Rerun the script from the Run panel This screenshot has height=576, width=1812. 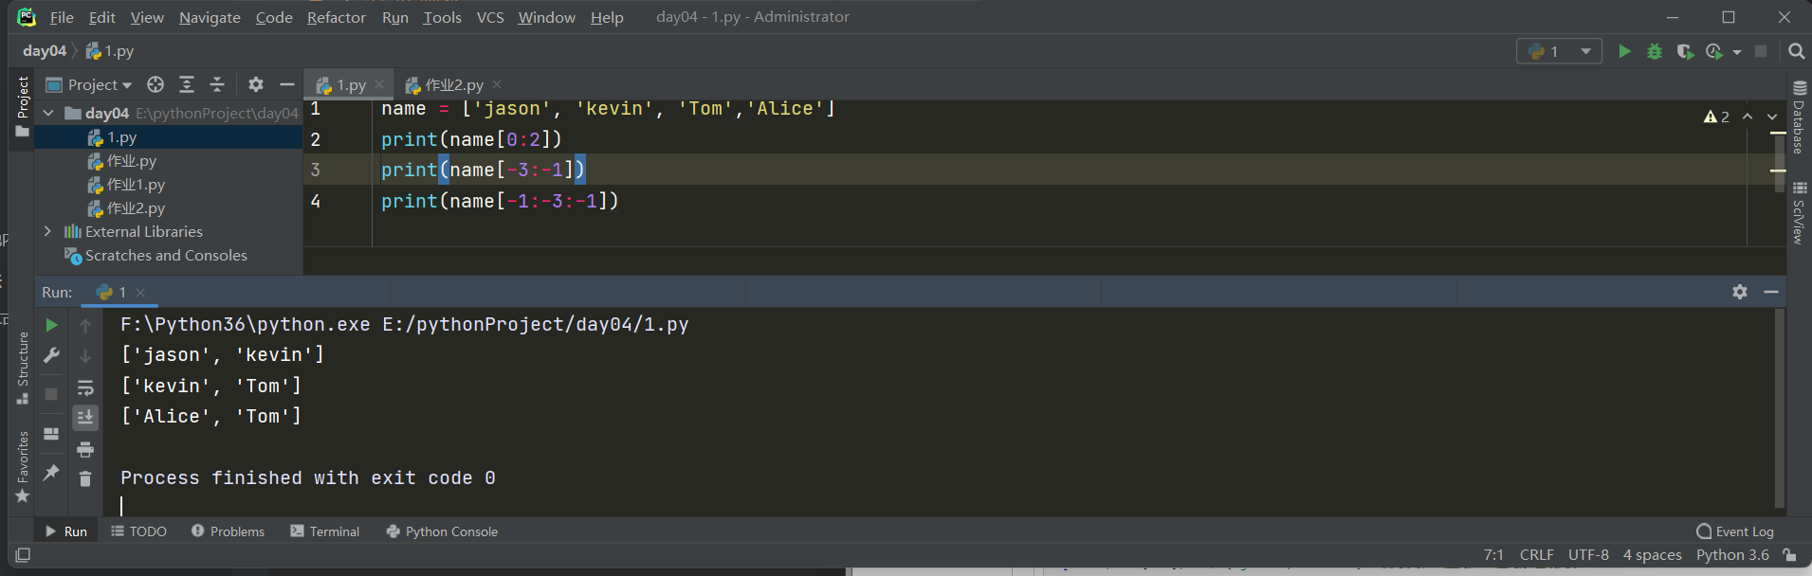click(x=52, y=325)
